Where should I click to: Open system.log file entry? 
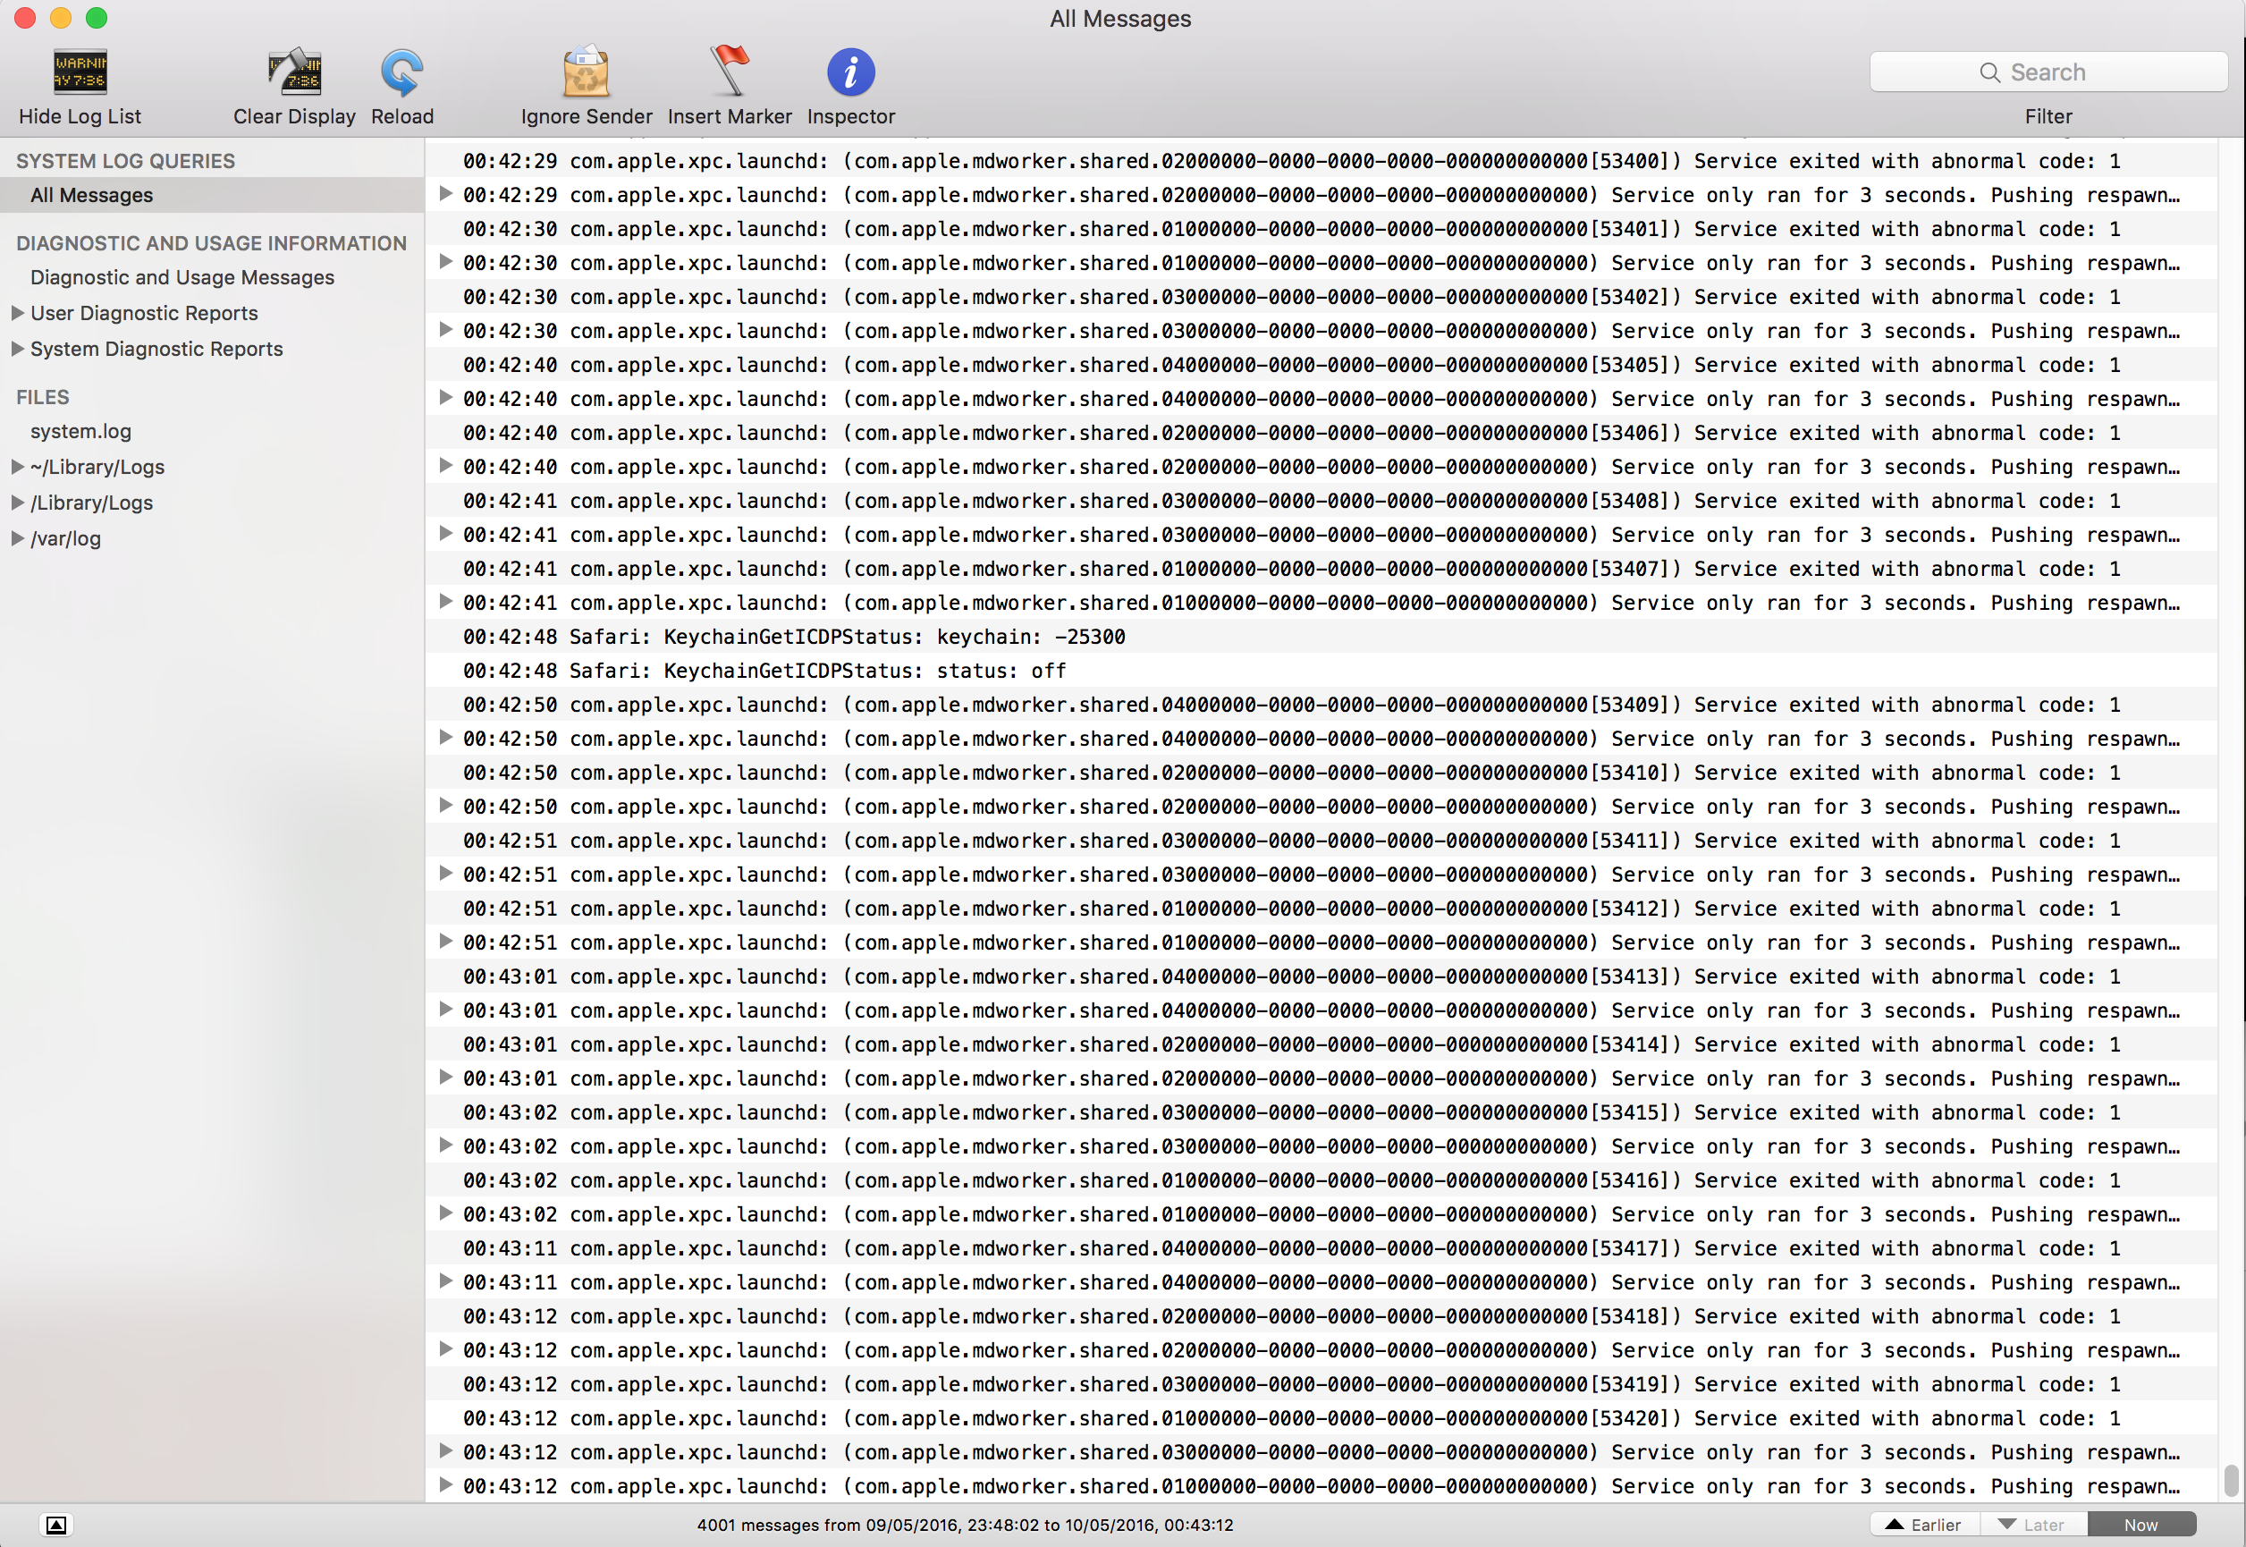[x=80, y=431]
